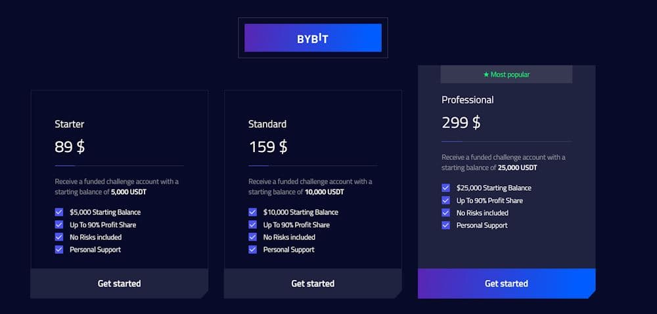This screenshot has height=314, width=657.
Task: Toggle Starter plan Personal Support checkbox
Action: tap(59, 250)
